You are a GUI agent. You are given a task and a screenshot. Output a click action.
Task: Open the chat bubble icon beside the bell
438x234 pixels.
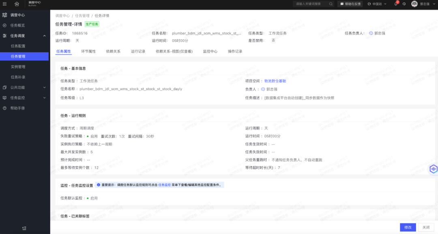[404, 4]
